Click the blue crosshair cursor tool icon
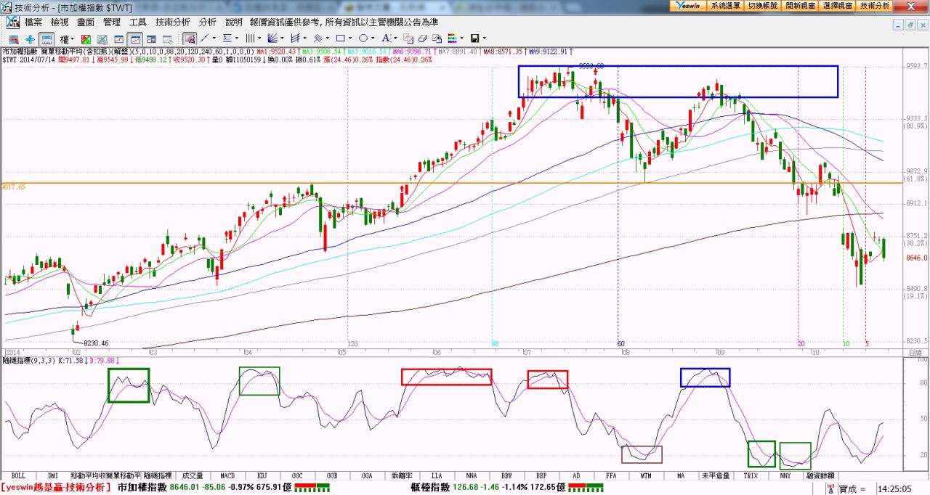The width and height of the screenshot is (930, 495). tap(30, 38)
